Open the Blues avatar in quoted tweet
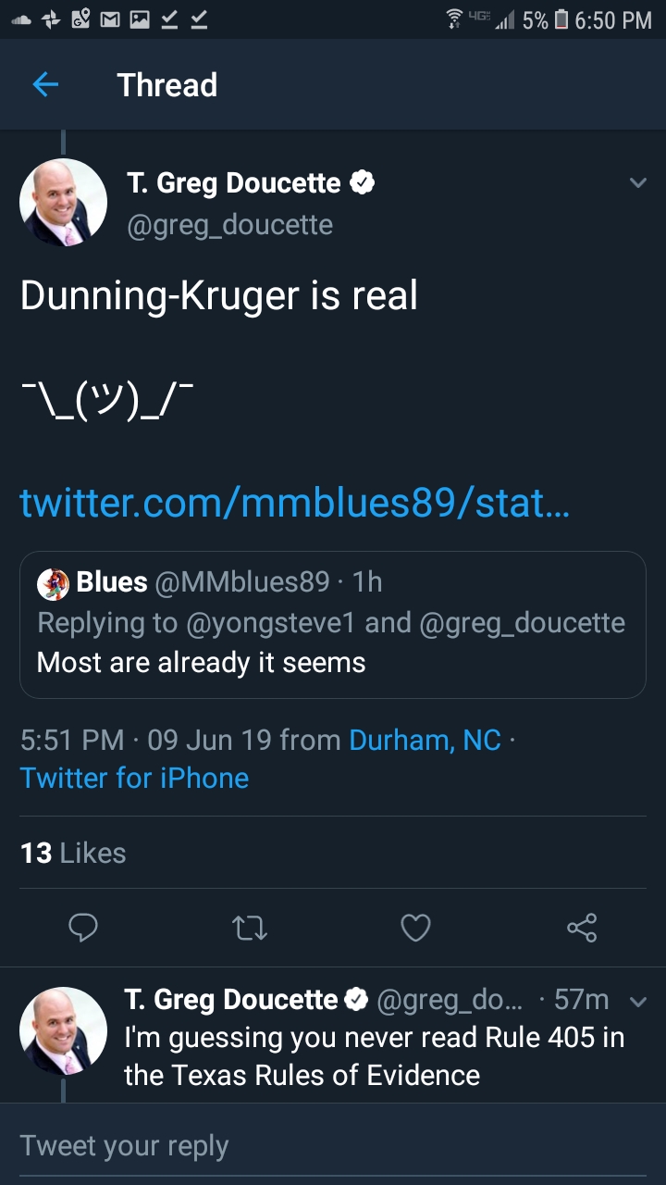Viewport: 666px width, 1185px height. [x=53, y=583]
